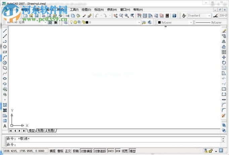Expand the ByLayer color dropdown
Screen dimensions: 229x155
[x=191, y=22]
